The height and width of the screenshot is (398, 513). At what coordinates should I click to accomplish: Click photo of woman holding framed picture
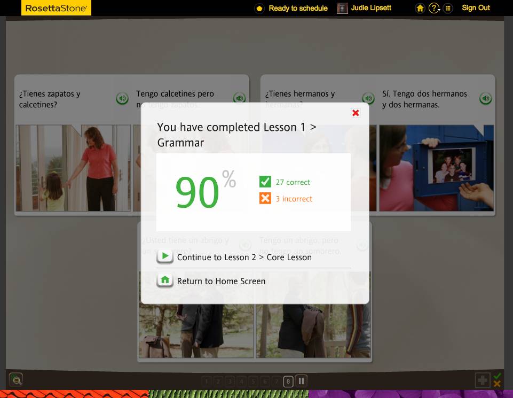[x=436, y=168]
